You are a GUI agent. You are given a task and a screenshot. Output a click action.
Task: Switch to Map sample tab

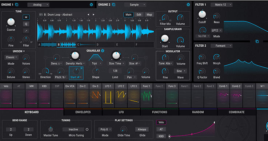[x=149, y=15]
